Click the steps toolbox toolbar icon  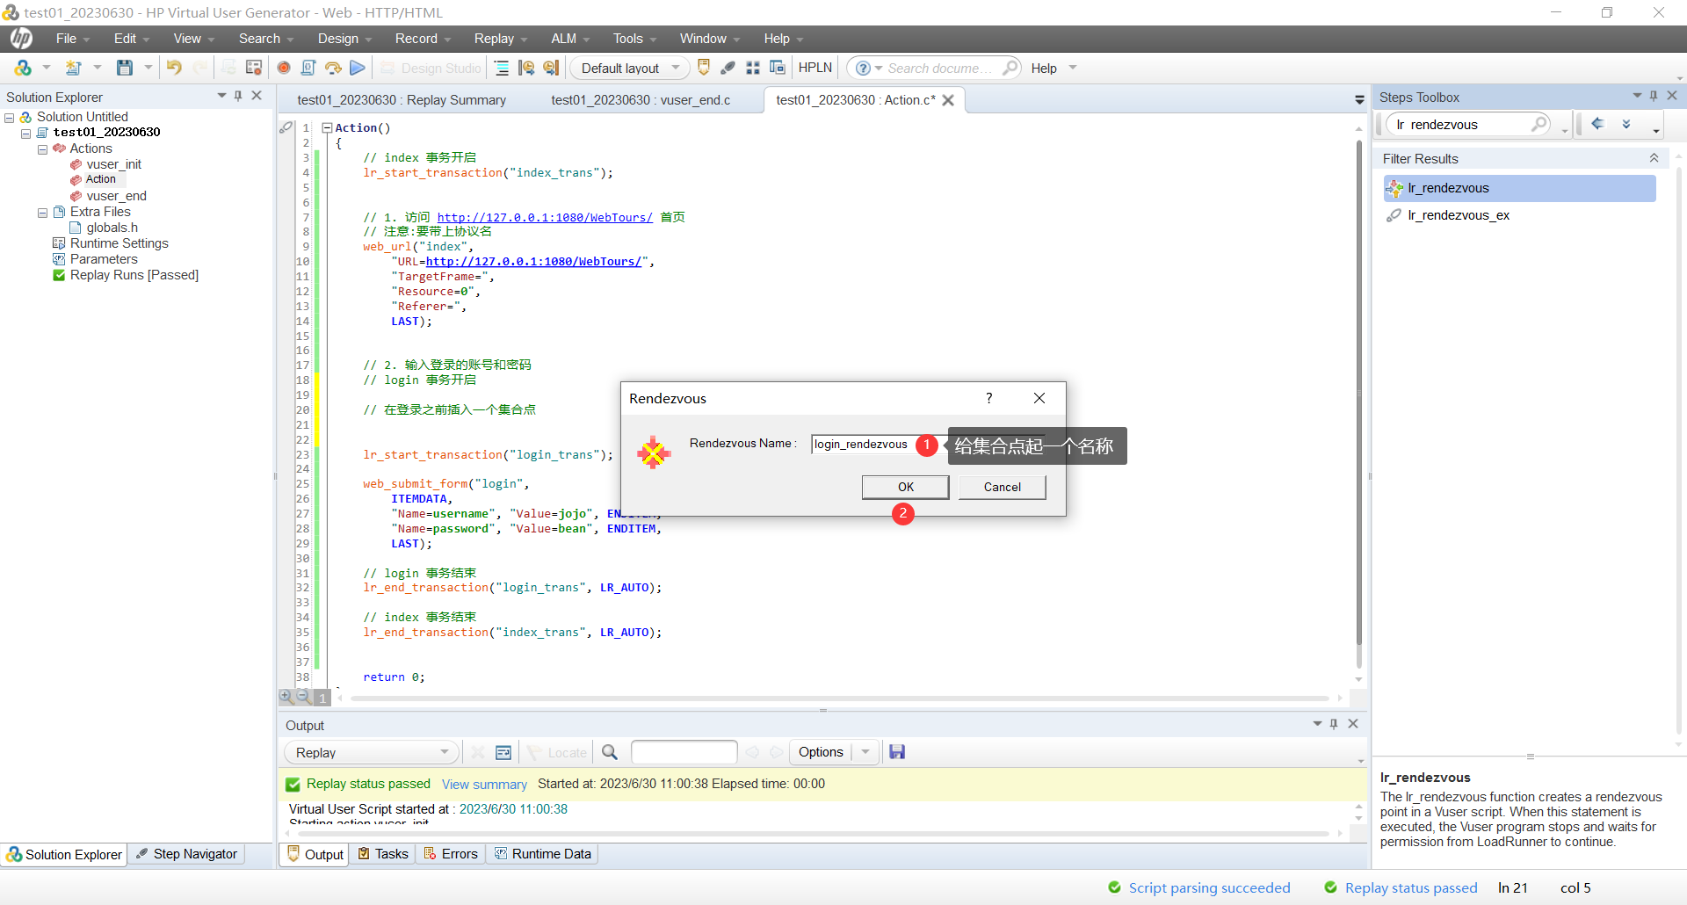pyautogui.click(x=728, y=68)
